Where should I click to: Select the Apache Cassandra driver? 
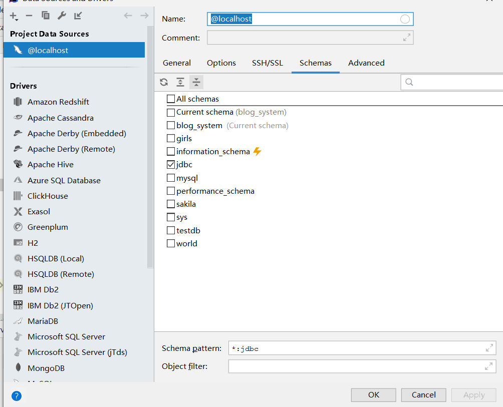60,118
